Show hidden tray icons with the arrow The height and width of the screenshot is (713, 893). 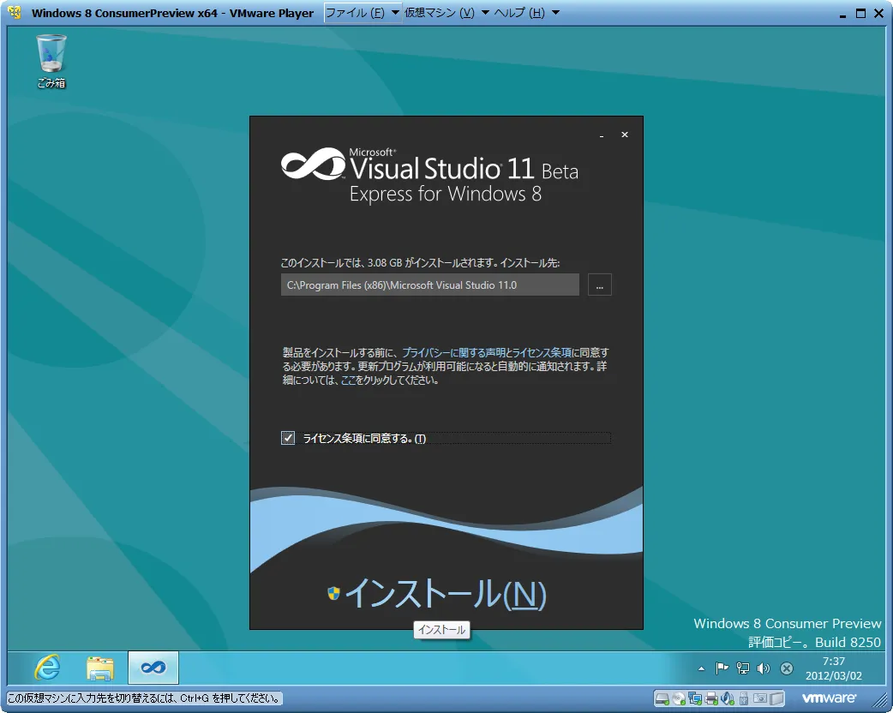pos(701,668)
